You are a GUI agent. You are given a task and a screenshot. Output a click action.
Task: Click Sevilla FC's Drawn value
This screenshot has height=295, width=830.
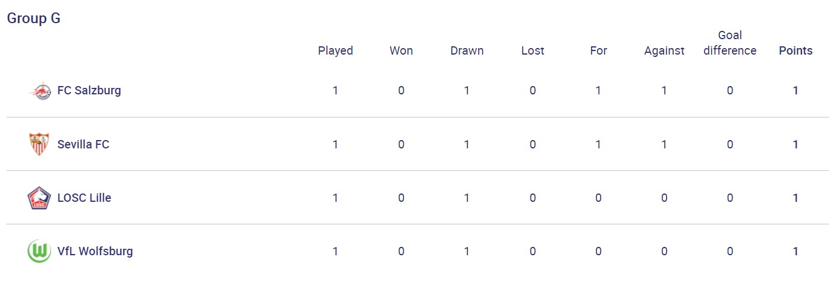[x=467, y=144]
